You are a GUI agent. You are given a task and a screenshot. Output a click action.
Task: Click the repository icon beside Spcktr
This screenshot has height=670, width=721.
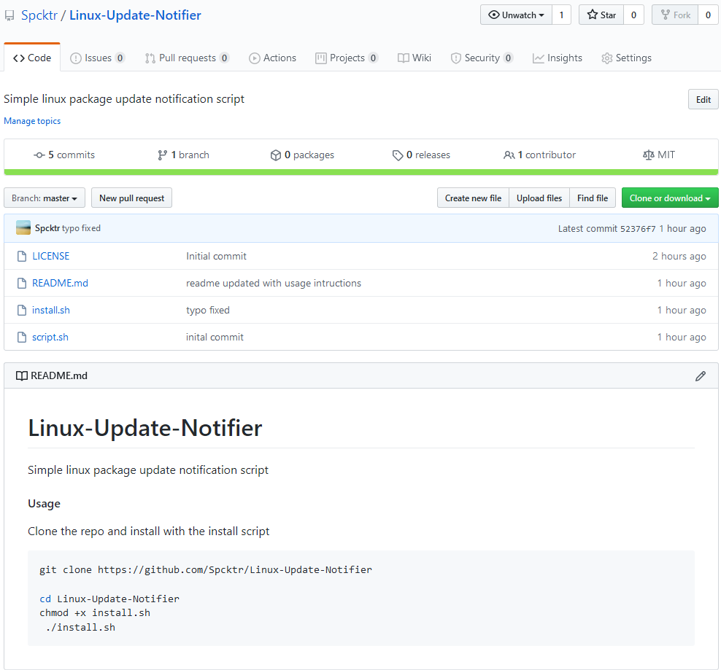tap(9, 16)
